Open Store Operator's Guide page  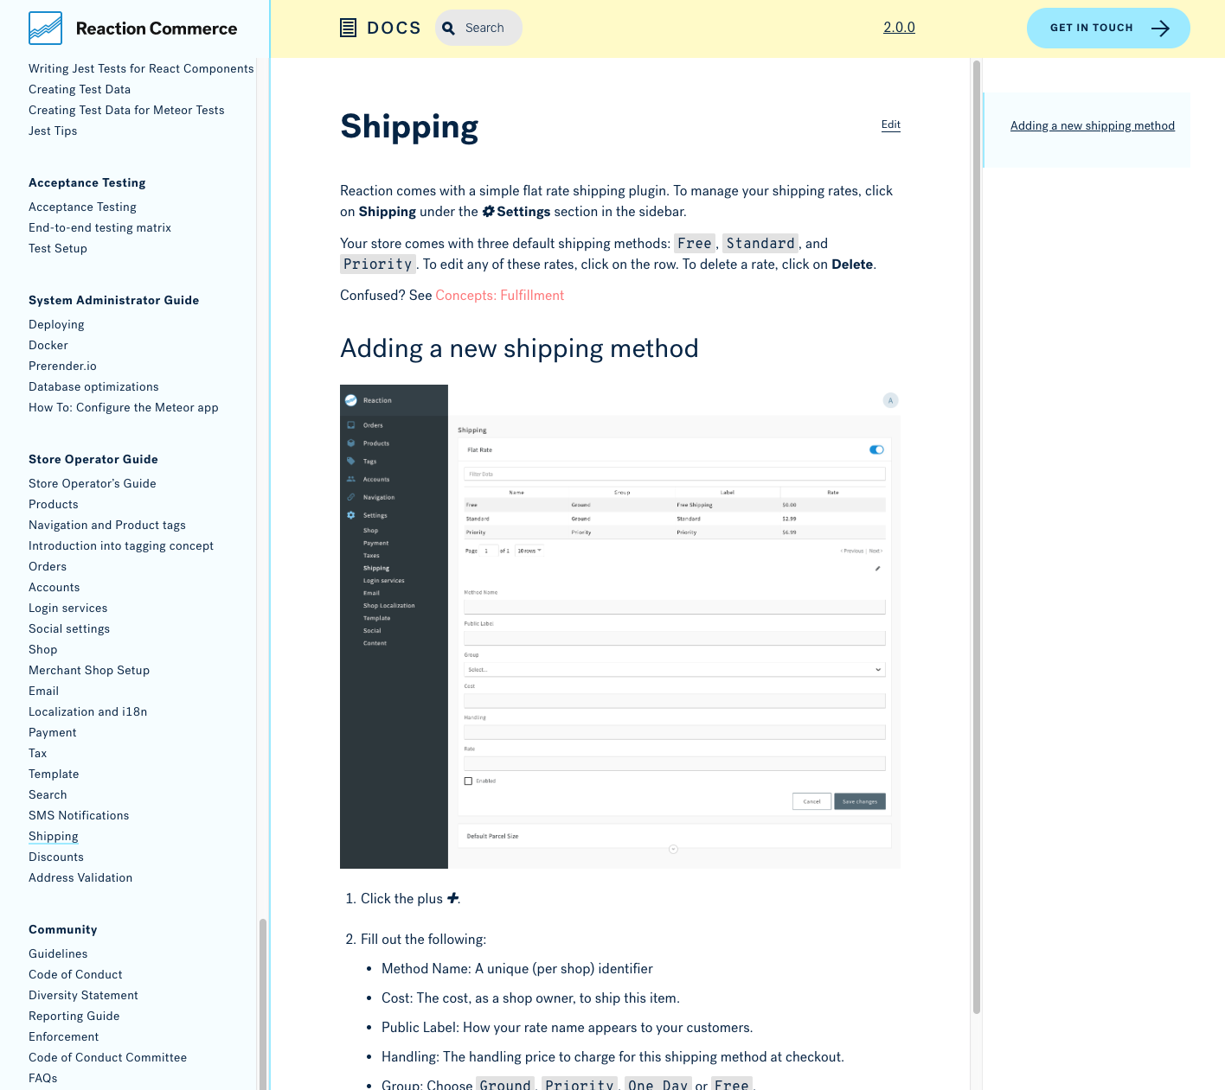pos(93,484)
